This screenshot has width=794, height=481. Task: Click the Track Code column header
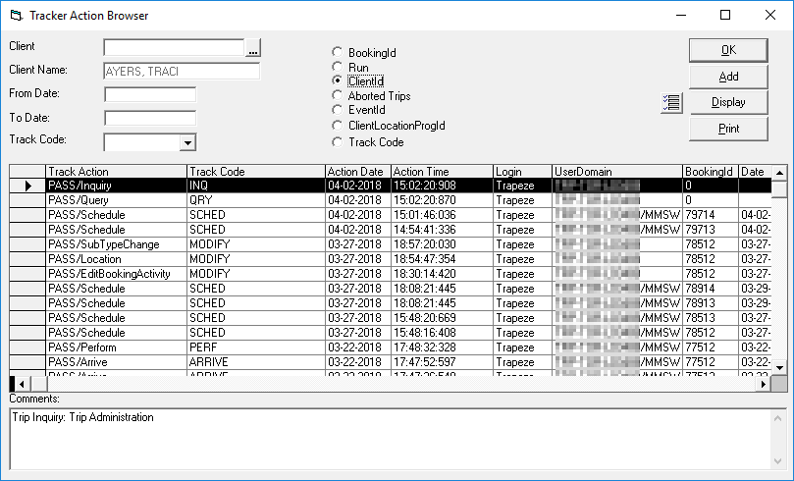256,172
